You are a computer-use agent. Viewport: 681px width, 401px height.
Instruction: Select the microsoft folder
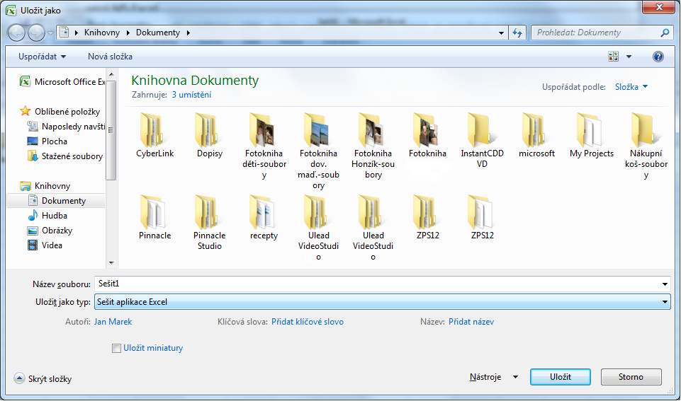(x=537, y=135)
